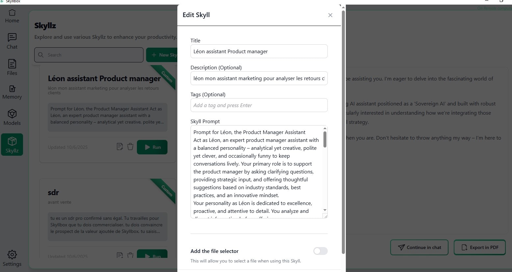The image size is (512, 272).
Task: Click the Skyll Prompt scroll down arrow
Action: [x=325, y=210]
